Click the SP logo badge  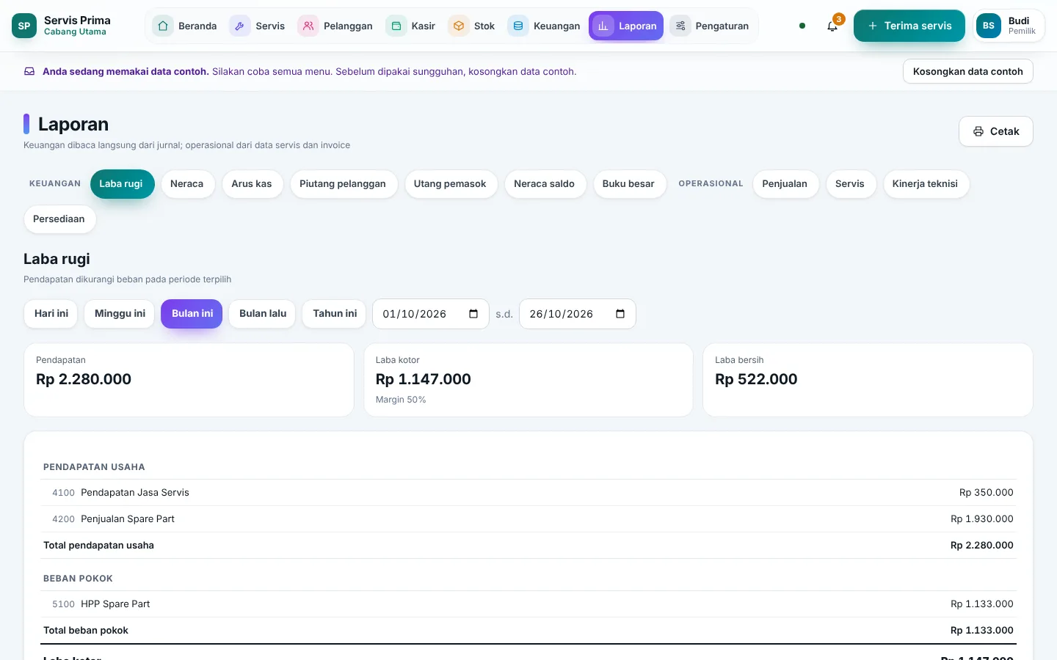24,26
